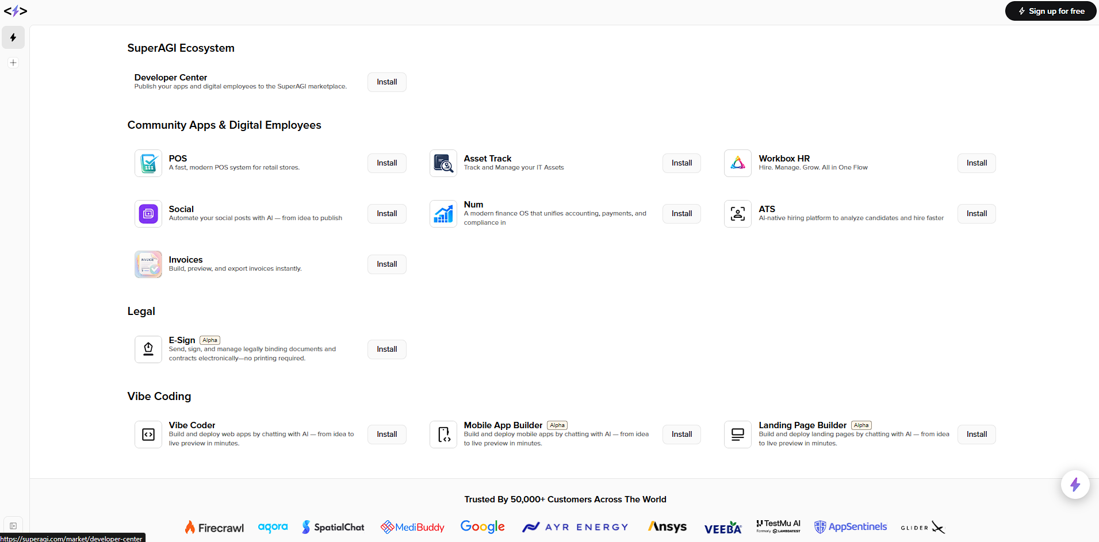Click the AYR Energy logo

pos(575,527)
